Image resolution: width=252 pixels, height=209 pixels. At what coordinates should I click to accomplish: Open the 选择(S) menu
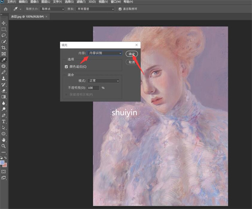[69, 2]
